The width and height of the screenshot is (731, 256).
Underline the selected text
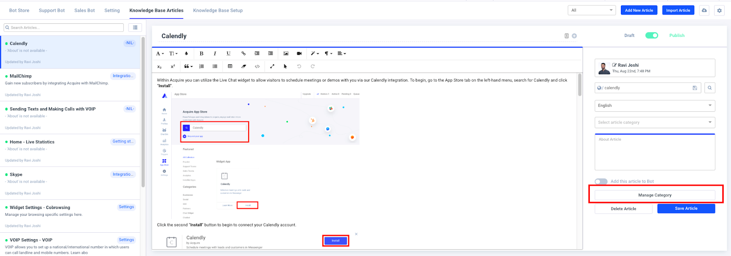click(228, 53)
